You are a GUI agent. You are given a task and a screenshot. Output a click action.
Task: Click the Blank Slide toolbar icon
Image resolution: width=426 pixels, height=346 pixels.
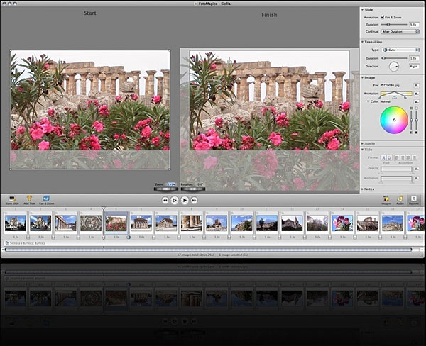coord(12,199)
